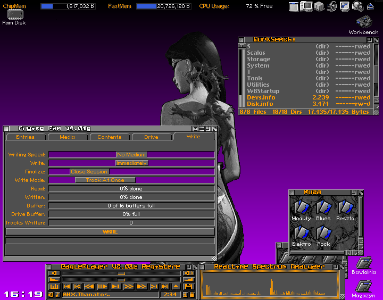Click the Writing Speed 'No Medium' slider knob
This screenshot has width=383, height=300.
point(131,154)
